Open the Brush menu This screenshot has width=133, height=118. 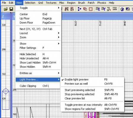[82, 3]
